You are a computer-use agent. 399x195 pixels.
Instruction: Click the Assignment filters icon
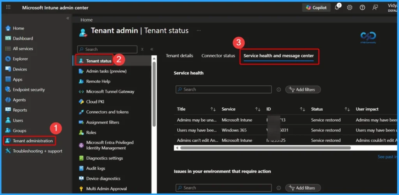[x=81, y=122]
